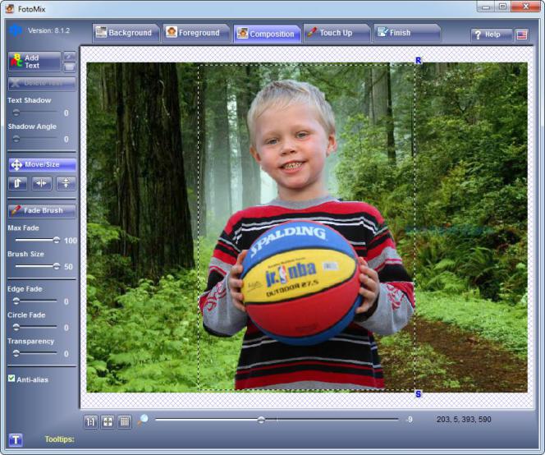Toggle the Anti-alias checkbox
The width and height of the screenshot is (545, 455).
11,379
